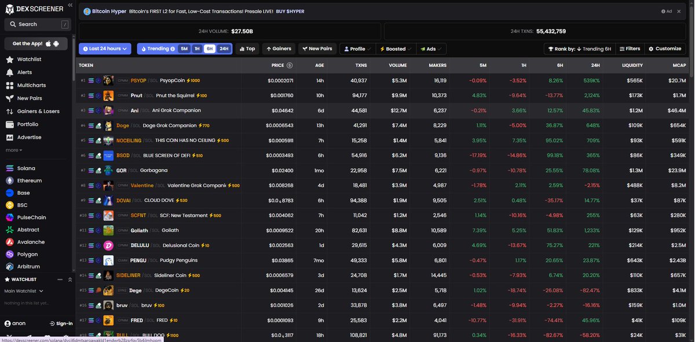Click the Apple icon in Get the App
This screenshot has width=695, height=342.
48,44
